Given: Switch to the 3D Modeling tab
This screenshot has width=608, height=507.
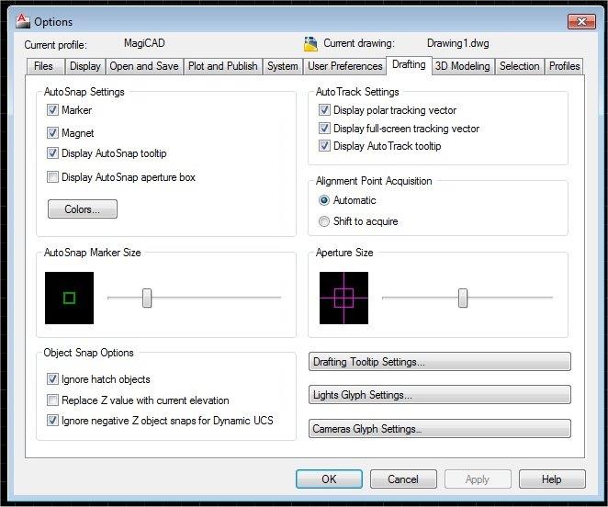Looking at the screenshot, I should coord(463,66).
